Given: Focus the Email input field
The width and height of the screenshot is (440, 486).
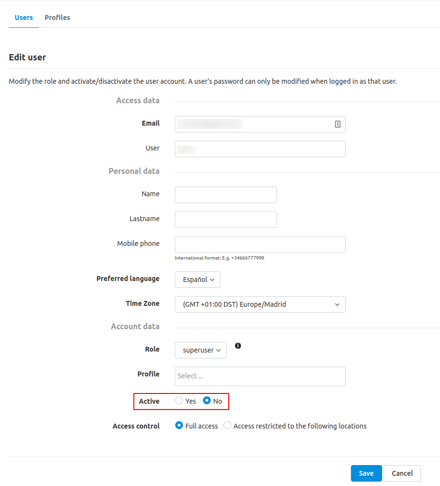Looking at the screenshot, I should coord(260,124).
